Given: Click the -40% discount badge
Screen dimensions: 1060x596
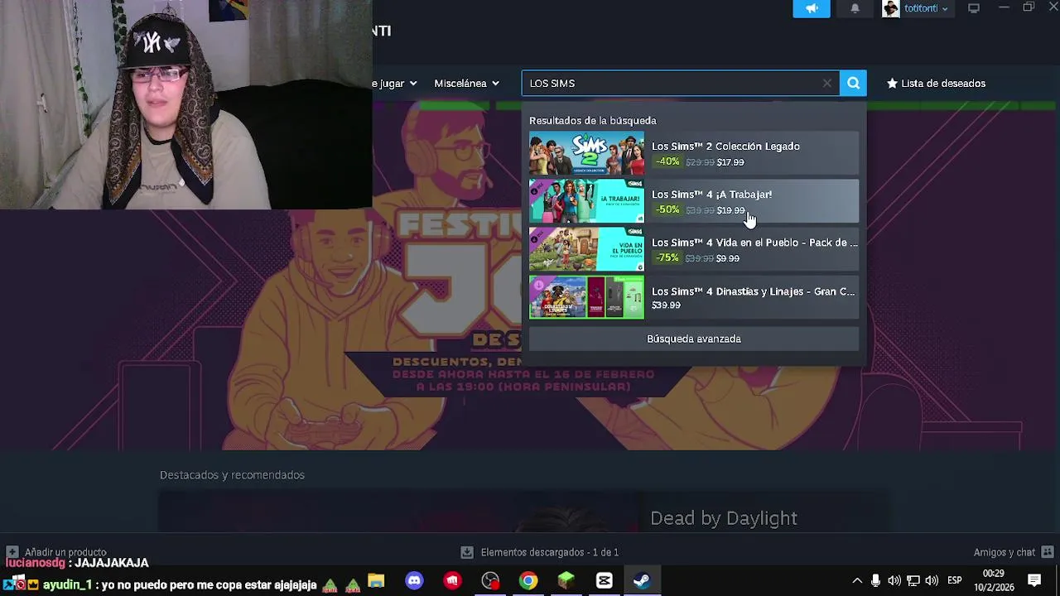Looking at the screenshot, I should [x=667, y=162].
